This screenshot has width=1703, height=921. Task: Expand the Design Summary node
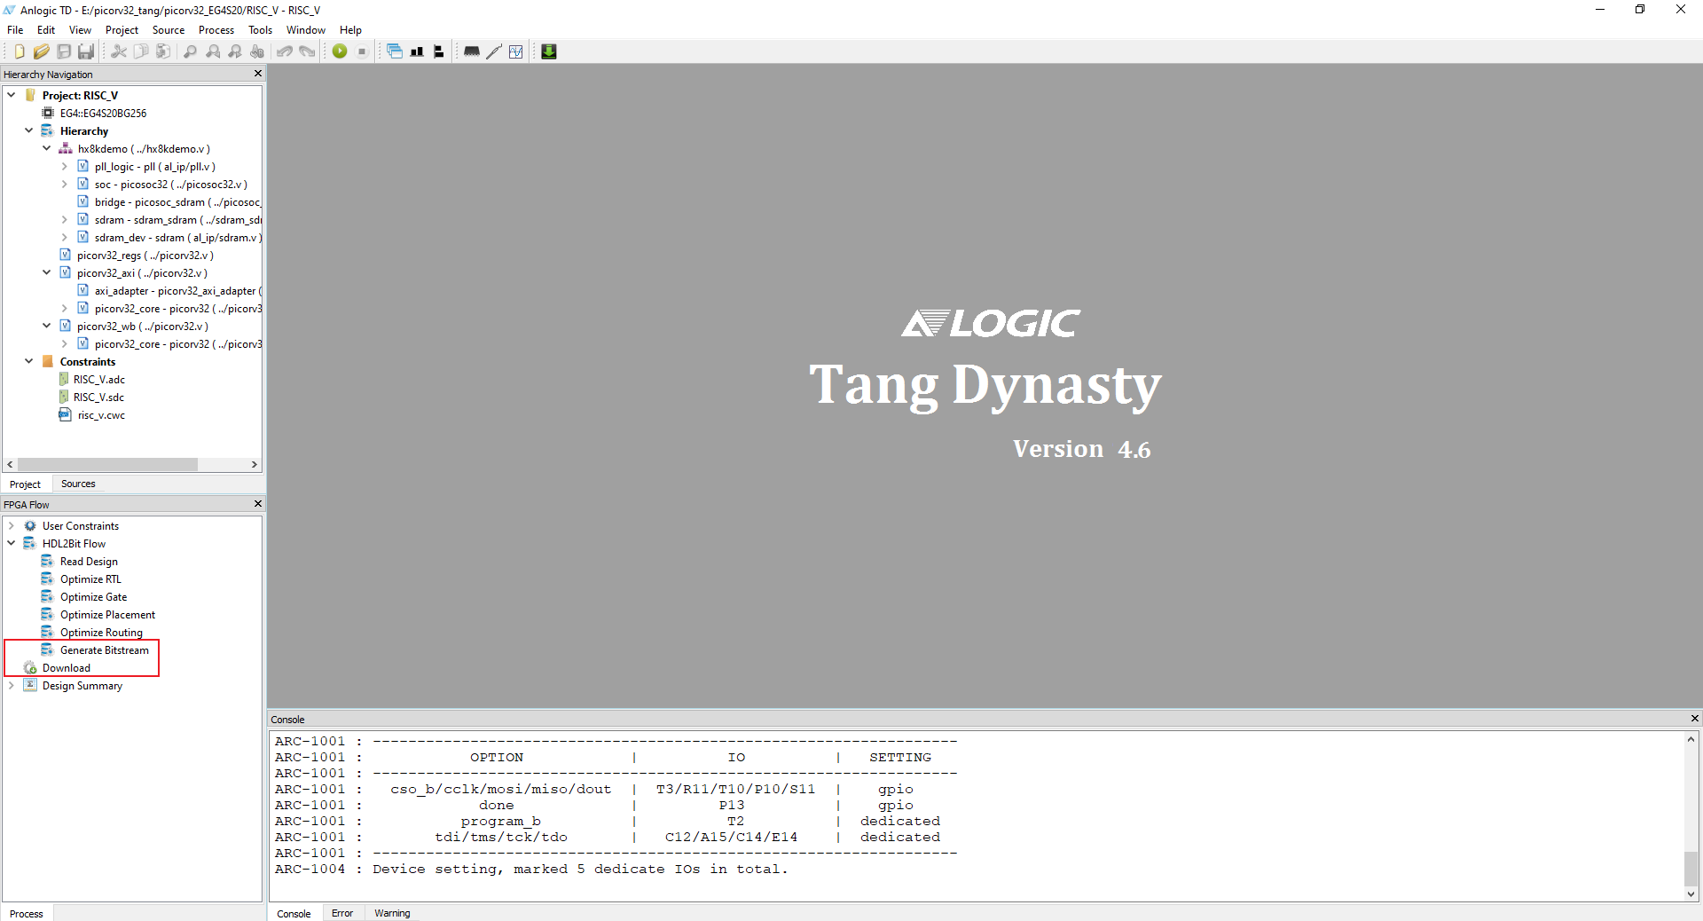point(12,685)
